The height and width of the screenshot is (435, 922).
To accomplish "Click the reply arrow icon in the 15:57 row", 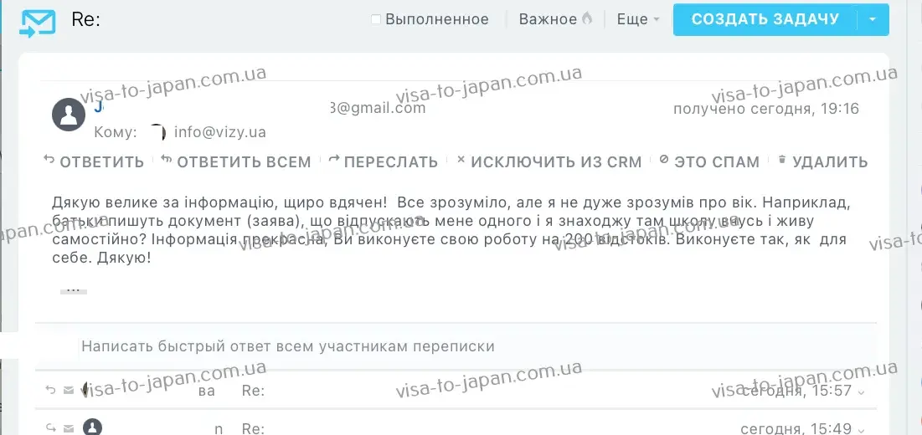I will coord(50,390).
